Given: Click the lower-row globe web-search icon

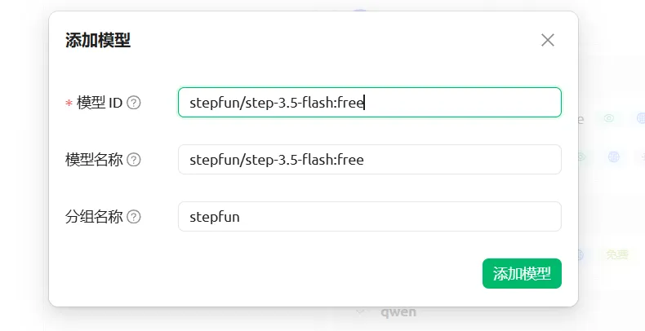Looking at the screenshot, I should coord(613,157).
